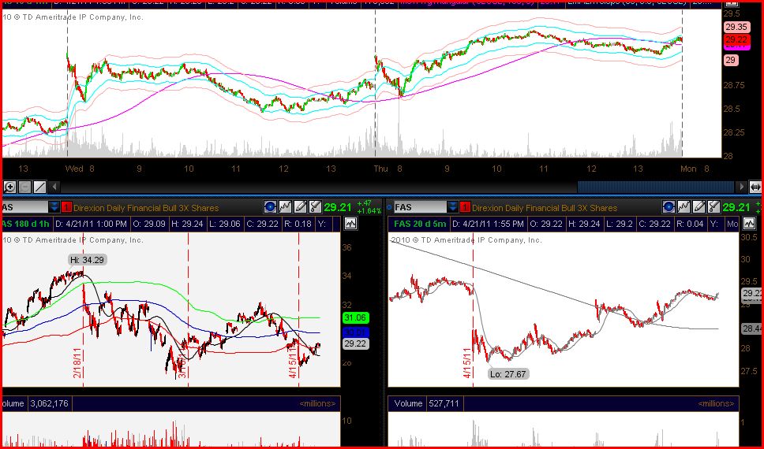The height and width of the screenshot is (449, 764).
Task: Click the 'H: 29.24' high value in the right chart
Action: [x=583, y=224]
